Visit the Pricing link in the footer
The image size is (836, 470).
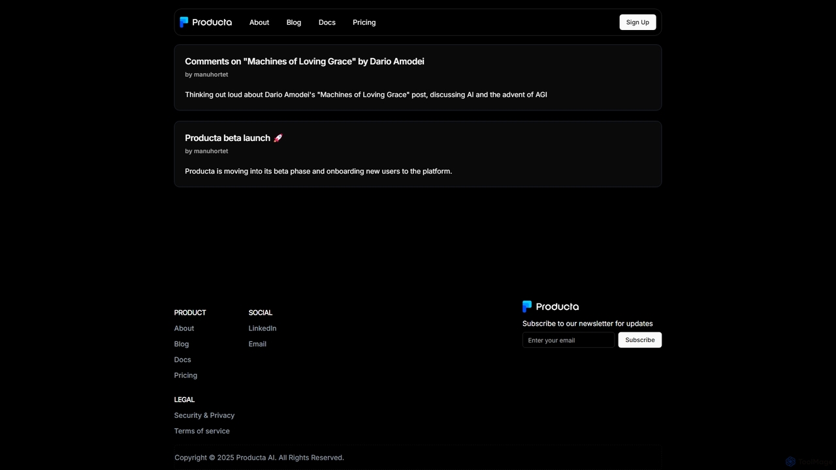185,375
